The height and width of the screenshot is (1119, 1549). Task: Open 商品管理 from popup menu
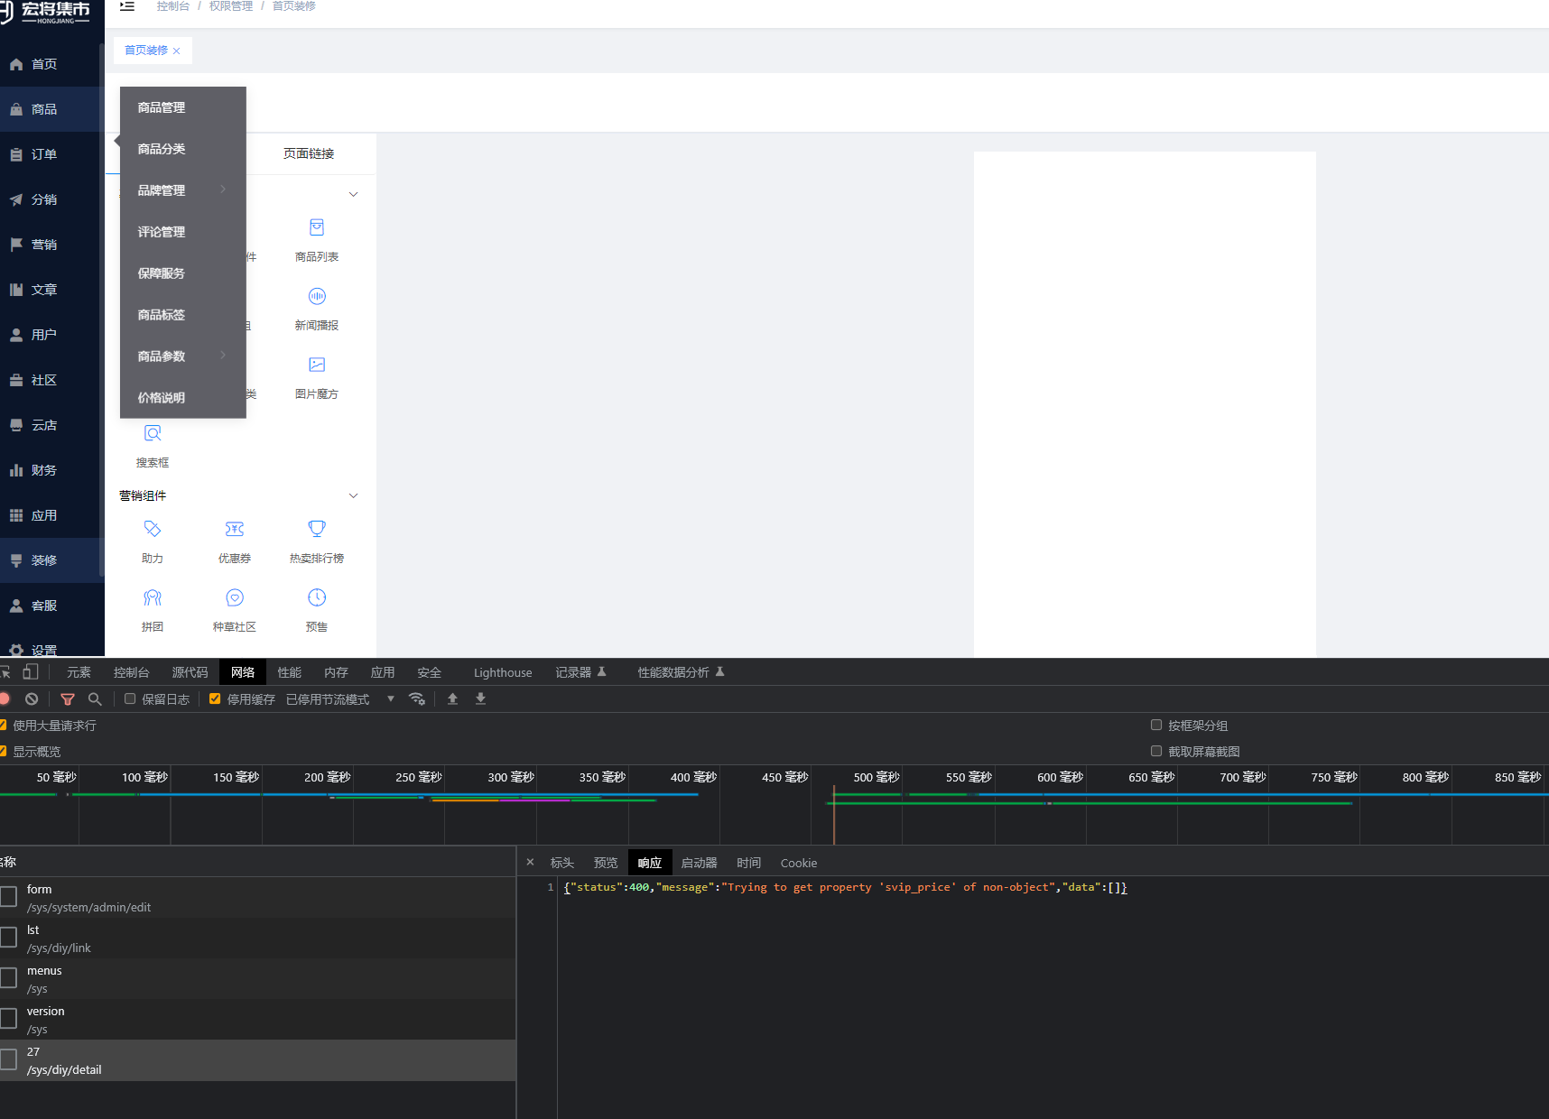tap(182, 107)
